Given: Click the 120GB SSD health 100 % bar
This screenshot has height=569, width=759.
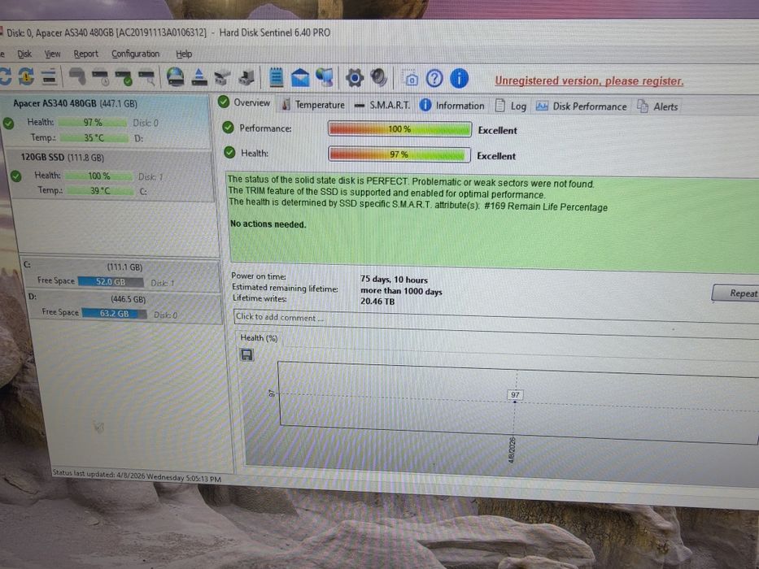Looking at the screenshot, I should (x=99, y=176).
